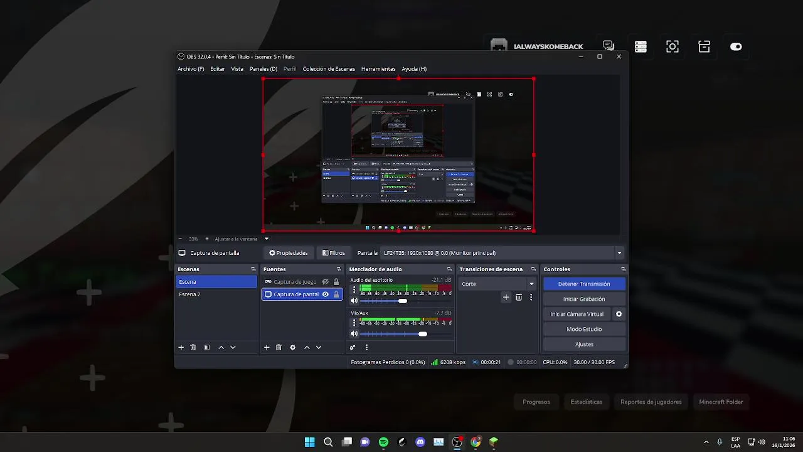Move source down arrow in Fuentes toolbar
This screenshot has height=452, width=803.
pos(319,347)
